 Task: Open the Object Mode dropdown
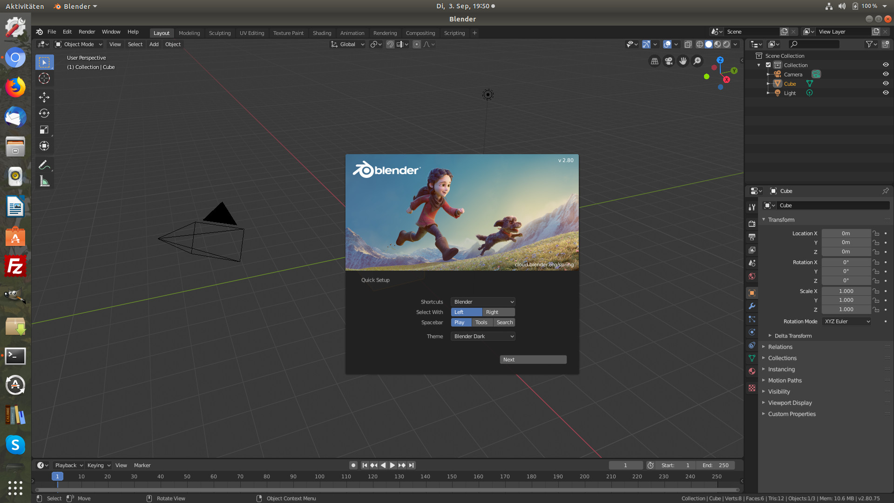click(x=78, y=44)
